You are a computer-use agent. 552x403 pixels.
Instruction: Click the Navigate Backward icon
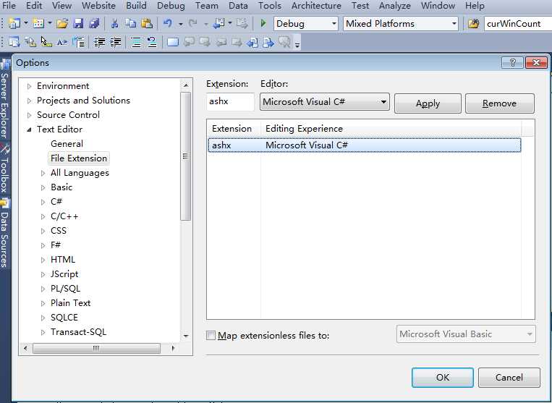pyautogui.click(x=219, y=24)
